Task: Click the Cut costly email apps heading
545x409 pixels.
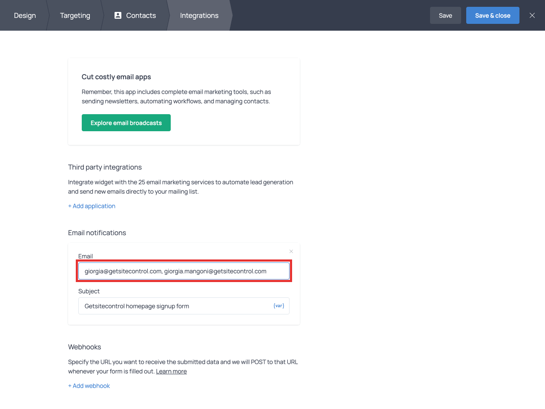Action: point(116,77)
